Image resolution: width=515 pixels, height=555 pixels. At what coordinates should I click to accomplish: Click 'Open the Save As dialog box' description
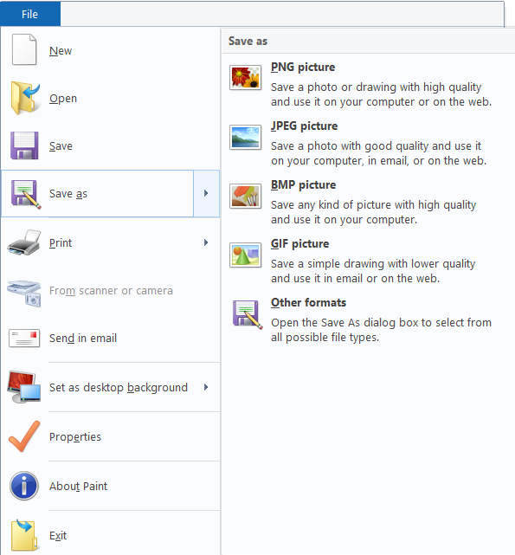[x=381, y=330]
